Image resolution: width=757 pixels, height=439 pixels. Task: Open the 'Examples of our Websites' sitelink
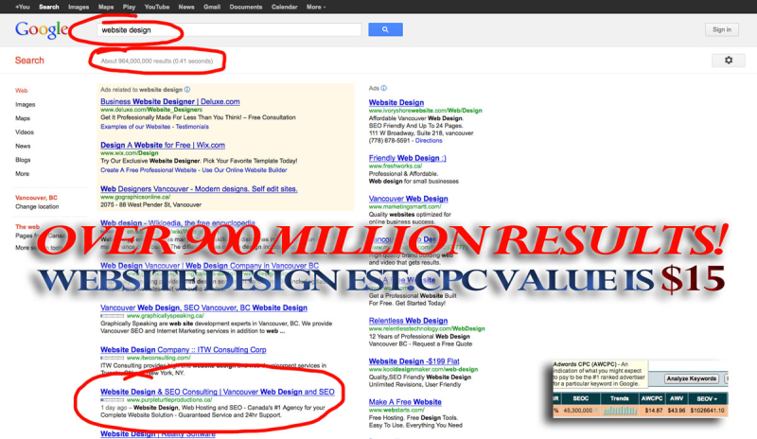point(135,127)
